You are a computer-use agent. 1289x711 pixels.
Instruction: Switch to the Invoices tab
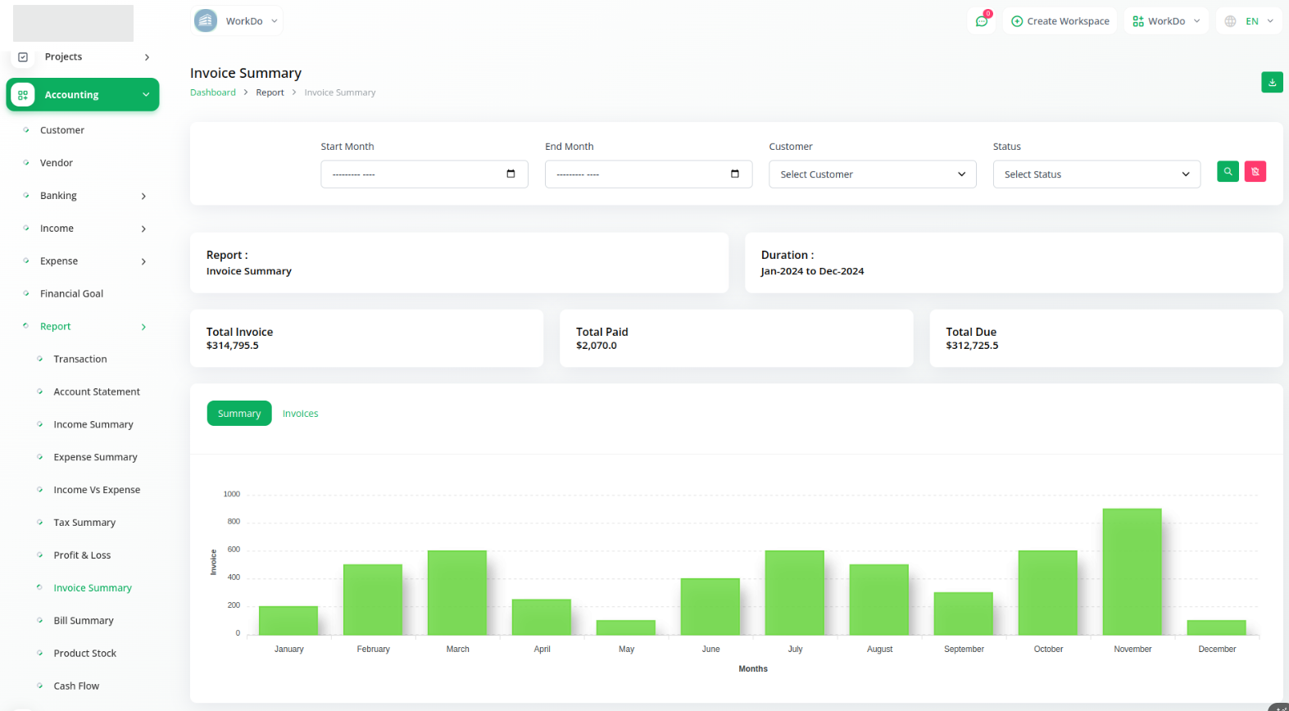pyautogui.click(x=300, y=414)
